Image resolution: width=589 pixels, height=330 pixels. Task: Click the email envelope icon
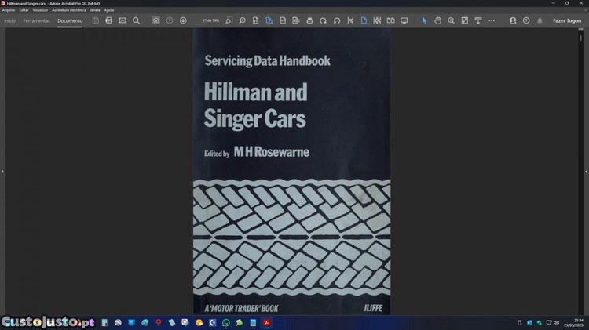123,20
